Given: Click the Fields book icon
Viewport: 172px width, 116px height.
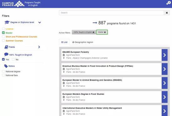Looking at the screenshot, I should 6,47.
